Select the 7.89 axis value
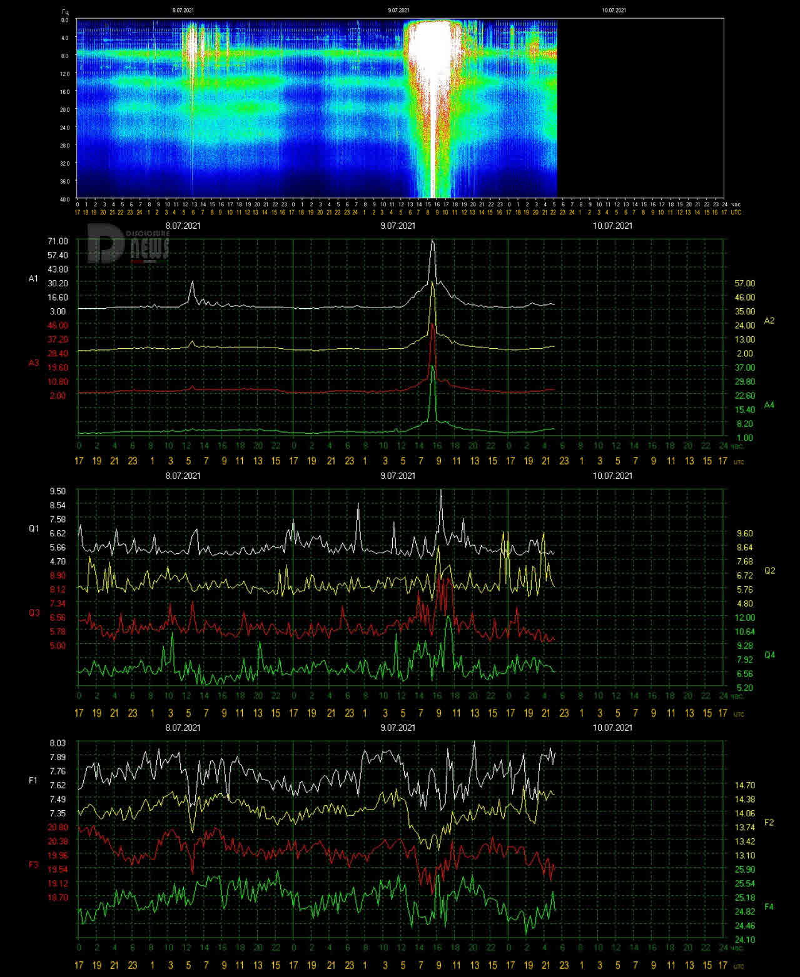 (x=57, y=757)
